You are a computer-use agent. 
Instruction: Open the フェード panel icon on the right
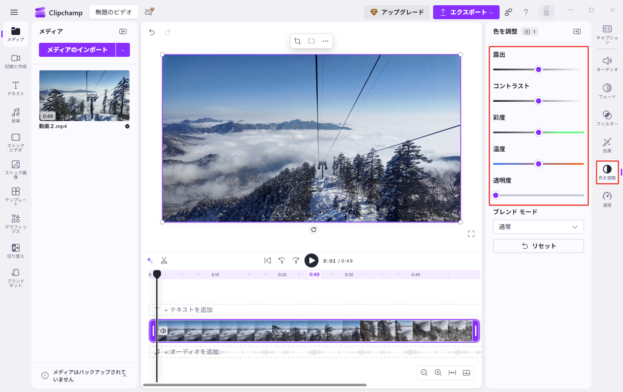click(x=607, y=91)
